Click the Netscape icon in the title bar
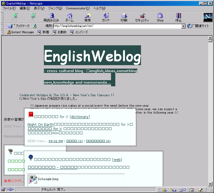214x193 pixels. point(3,3)
